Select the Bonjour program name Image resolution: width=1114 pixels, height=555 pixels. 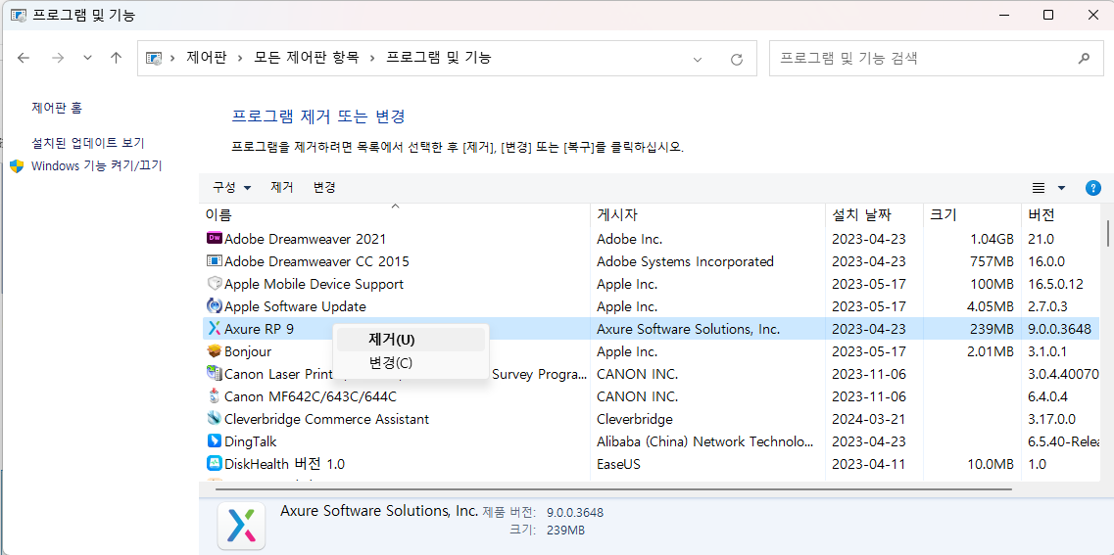point(248,351)
